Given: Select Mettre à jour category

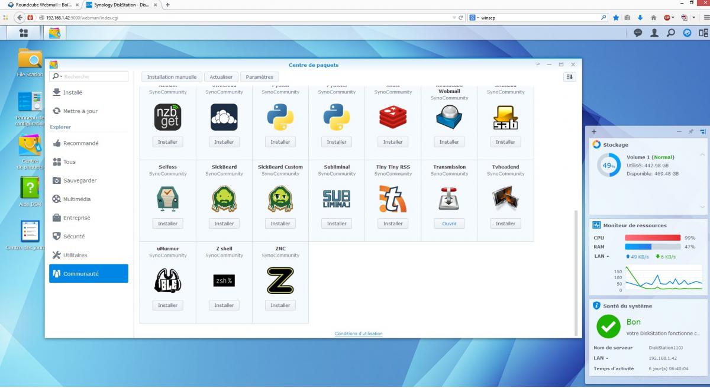Looking at the screenshot, I should click(89, 111).
